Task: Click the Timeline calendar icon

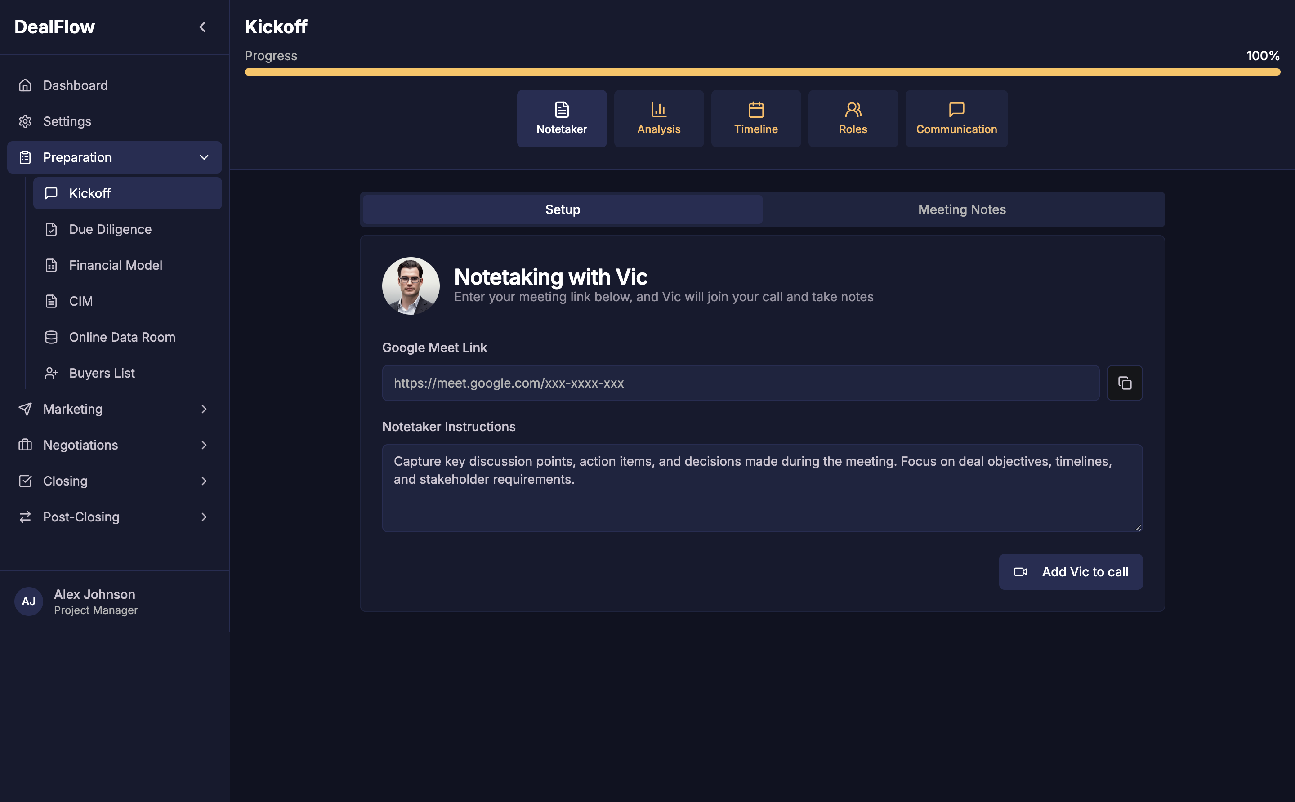Action: click(x=755, y=109)
